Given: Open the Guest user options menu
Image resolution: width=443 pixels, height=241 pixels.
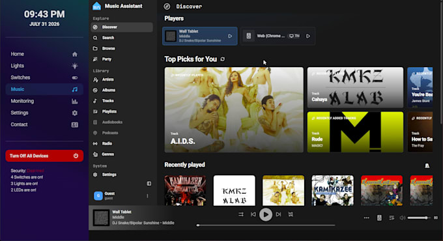Looking at the screenshot, I should coord(147,196).
